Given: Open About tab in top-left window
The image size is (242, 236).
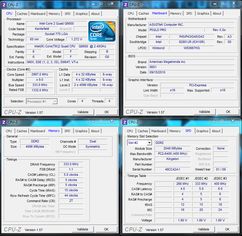Looking at the screenshot, I should (x=95, y=14).
